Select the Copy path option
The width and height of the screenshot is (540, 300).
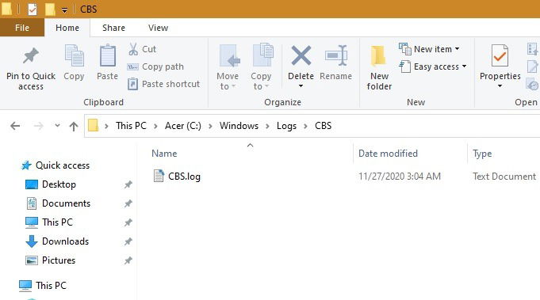coord(155,66)
